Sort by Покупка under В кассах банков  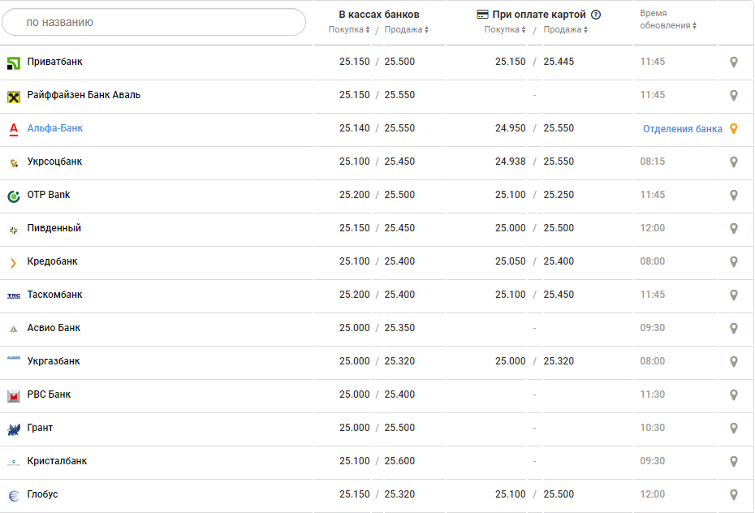tap(349, 30)
